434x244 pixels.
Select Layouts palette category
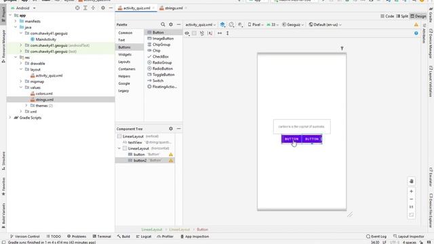(x=124, y=62)
